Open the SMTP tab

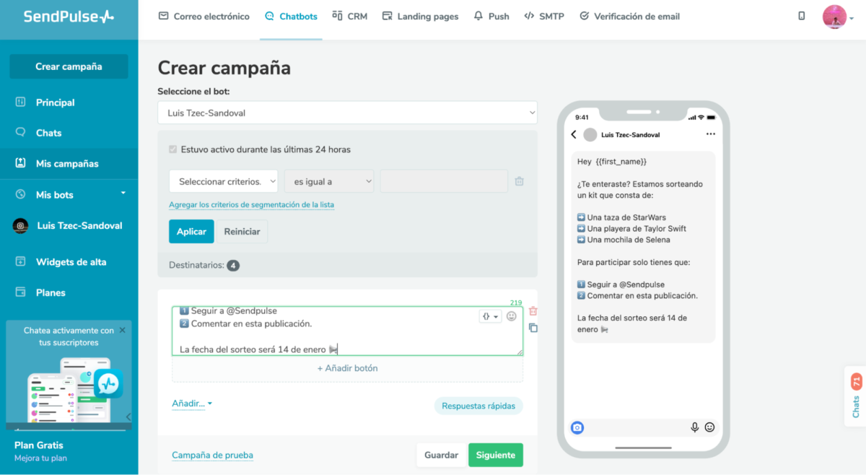tap(544, 16)
